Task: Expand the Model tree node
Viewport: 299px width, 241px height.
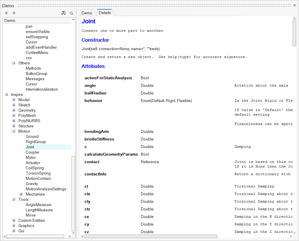Action: click(13, 100)
